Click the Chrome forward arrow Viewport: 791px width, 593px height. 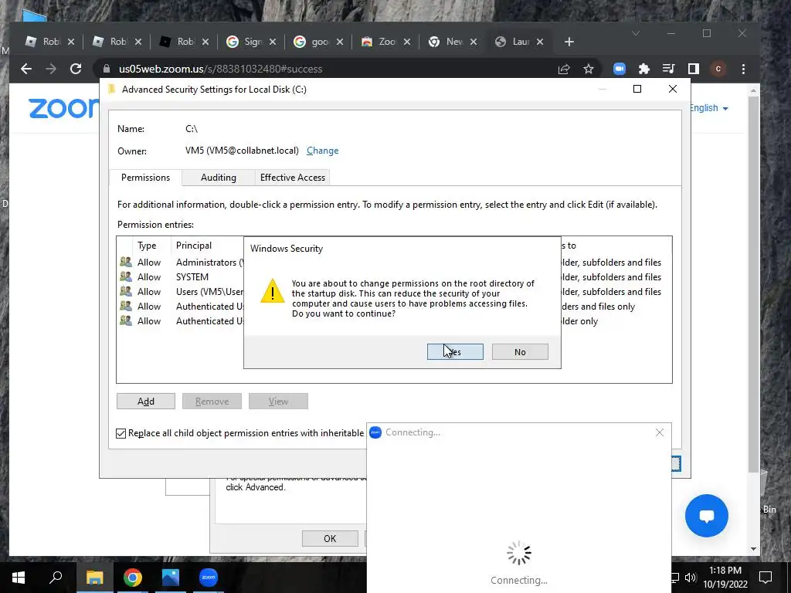coord(51,69)
